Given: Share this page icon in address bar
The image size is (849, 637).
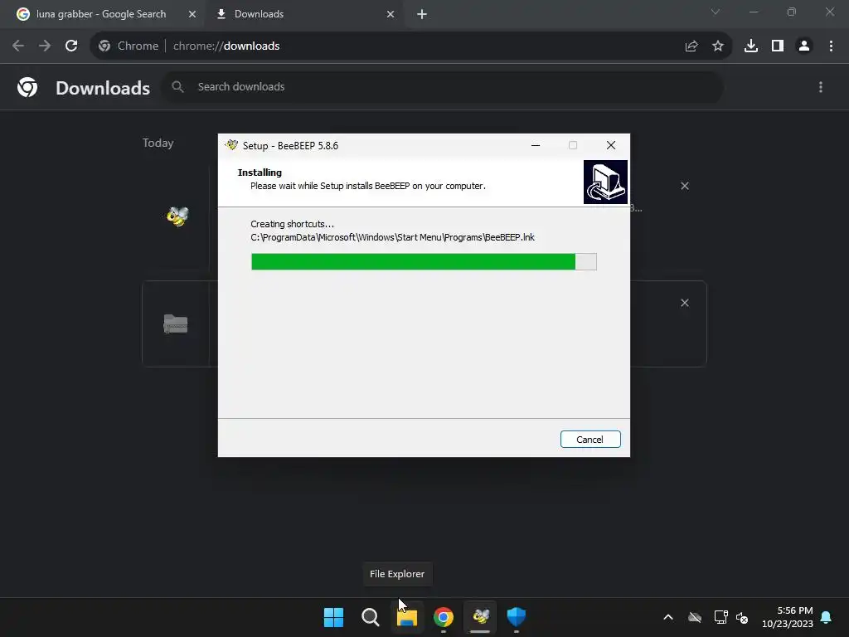Looking at the screenshot, I should click(x=691, y=46).
